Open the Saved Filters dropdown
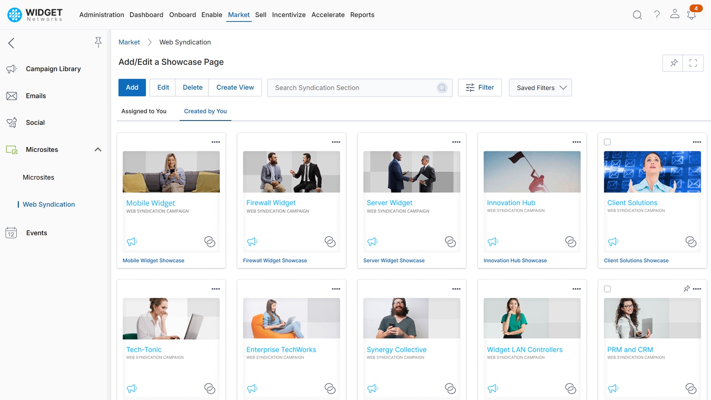 (540, 87)
